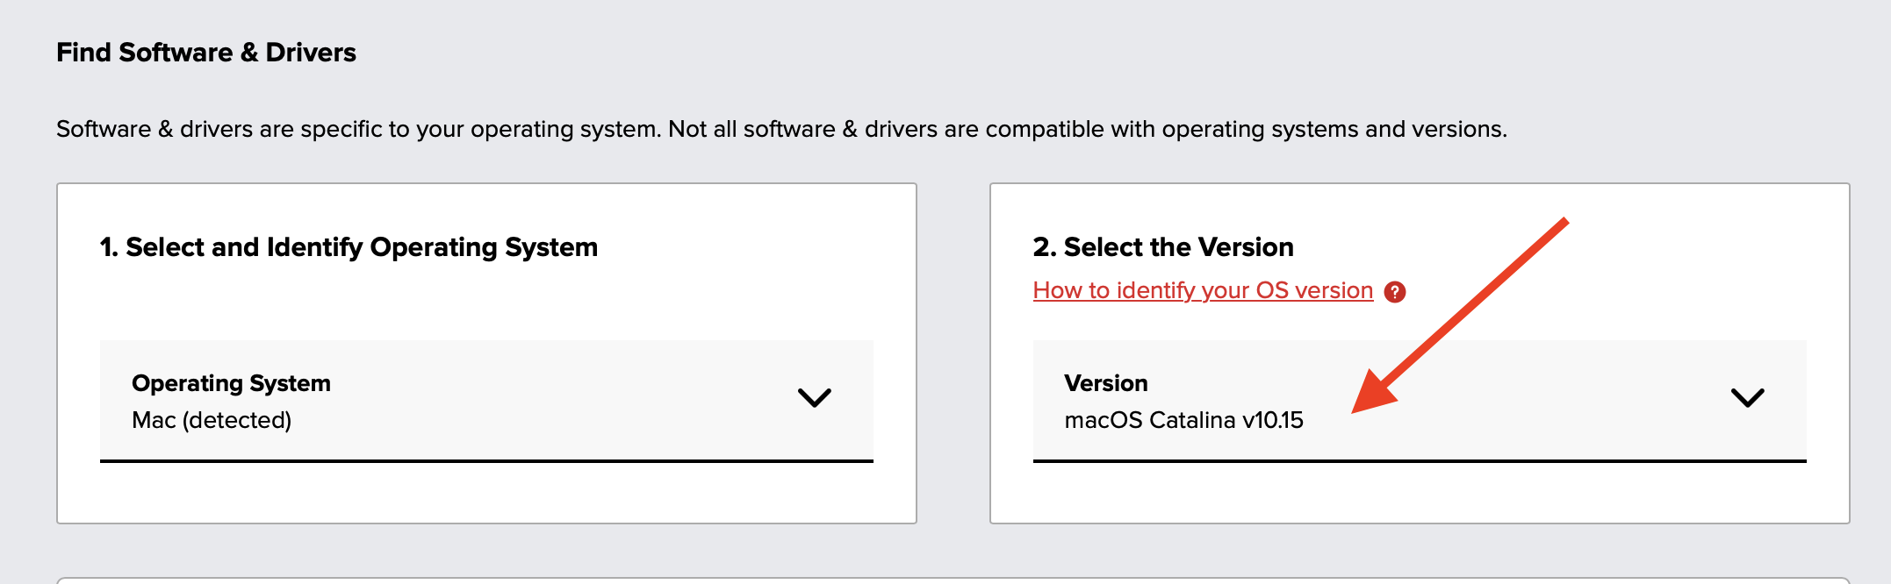The height and width of the screenshot is (584, 1891).
Task: Click the "macOS Catalina v10.15" selected value
Action: pyautogui.click(x=1183, y=421)
